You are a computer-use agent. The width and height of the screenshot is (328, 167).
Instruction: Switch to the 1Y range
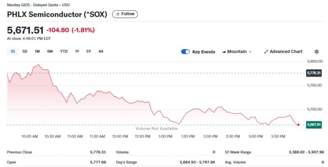tap(77, 51)
